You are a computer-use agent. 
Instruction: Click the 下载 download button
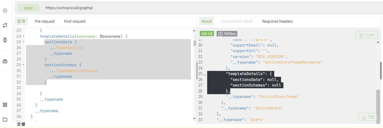[368, 117]
